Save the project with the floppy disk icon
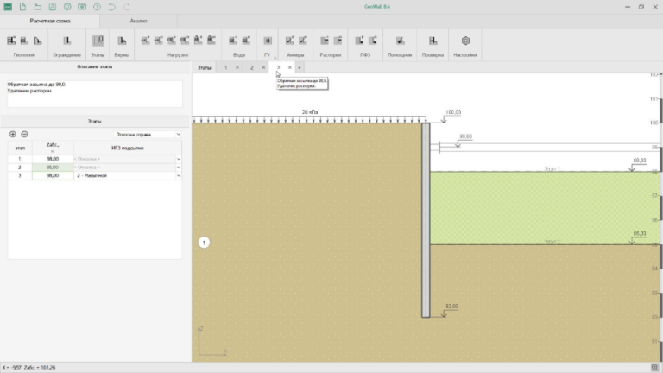This screenshot has height=373, width=663. pos(53,7)
